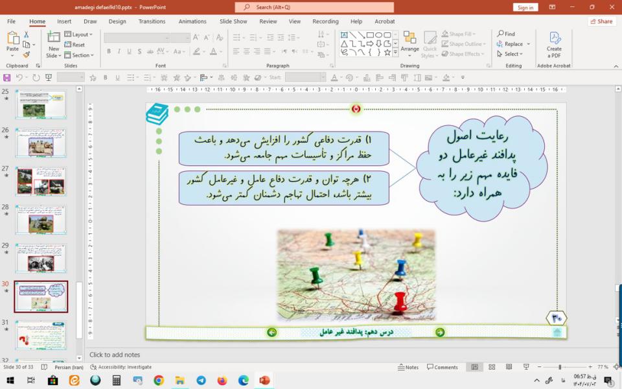Toggle Normal view button in the status bar
622x389 pixels.
(x=475, y=367)
